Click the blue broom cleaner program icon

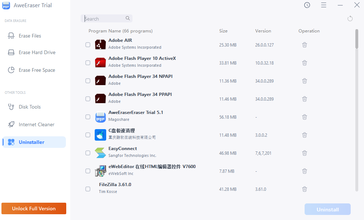click(x=100, y=135)
